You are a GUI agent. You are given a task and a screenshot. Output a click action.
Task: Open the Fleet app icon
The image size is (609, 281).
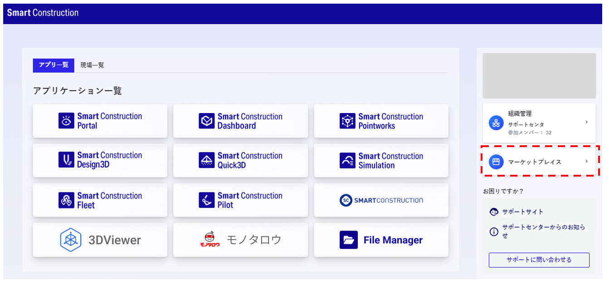[66, 200]
